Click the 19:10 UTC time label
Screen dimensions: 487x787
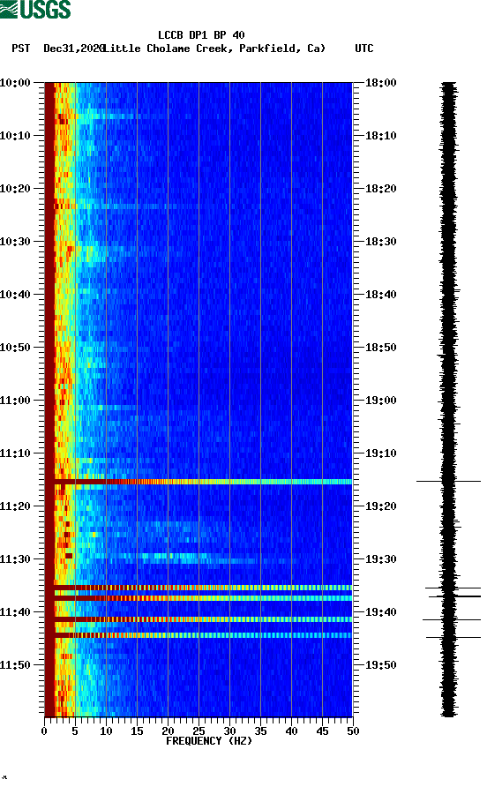point(381,453)
